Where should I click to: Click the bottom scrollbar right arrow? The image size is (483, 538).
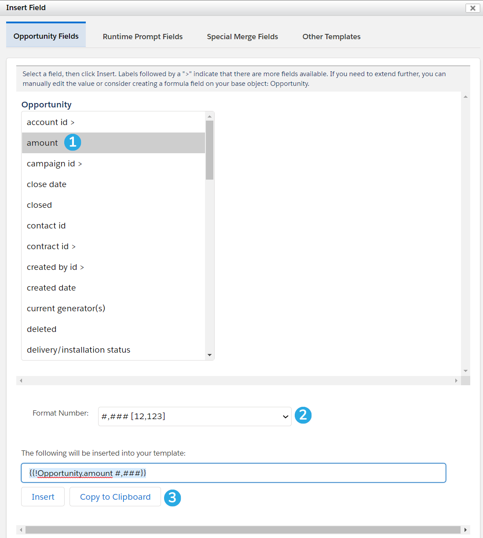pos(465,530)
